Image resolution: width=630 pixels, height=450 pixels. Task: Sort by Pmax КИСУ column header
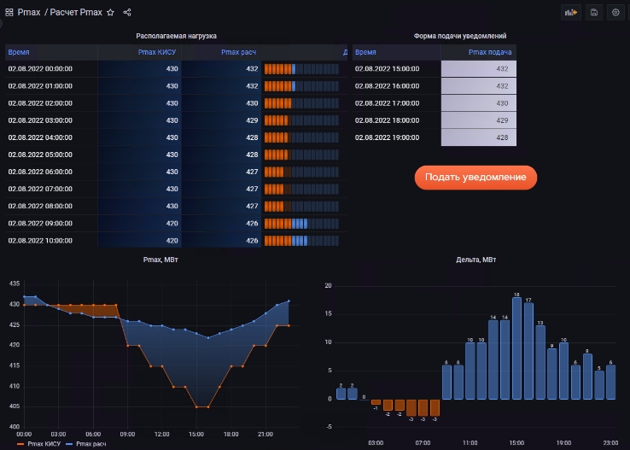click(158, 52)
